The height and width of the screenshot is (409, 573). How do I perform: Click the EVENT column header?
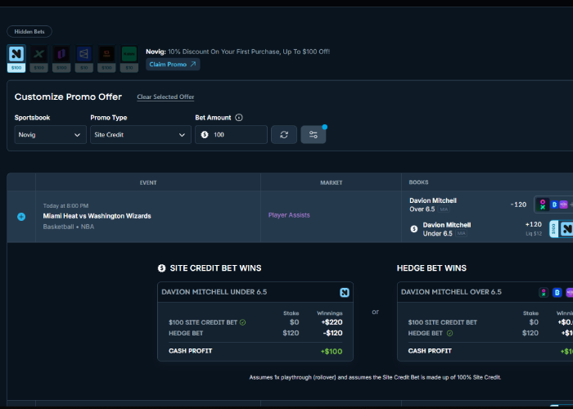tap(148, 182)
